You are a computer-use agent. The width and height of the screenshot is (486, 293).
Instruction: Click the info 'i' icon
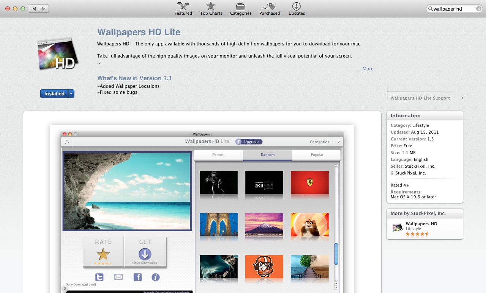156,277
